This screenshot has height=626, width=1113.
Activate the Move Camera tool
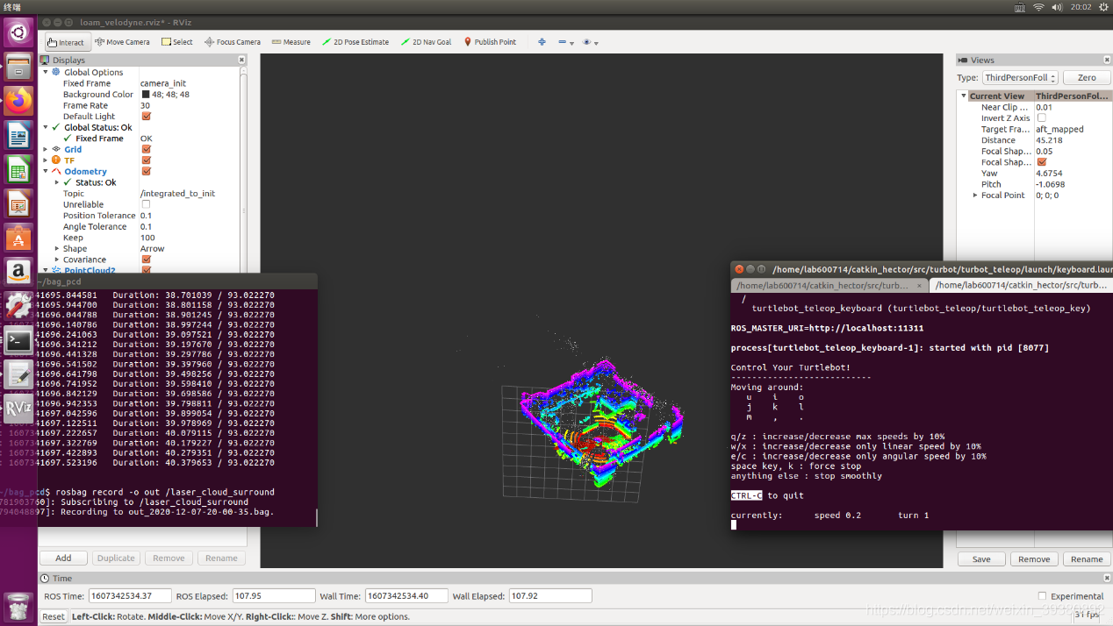(x=122, y=42)
